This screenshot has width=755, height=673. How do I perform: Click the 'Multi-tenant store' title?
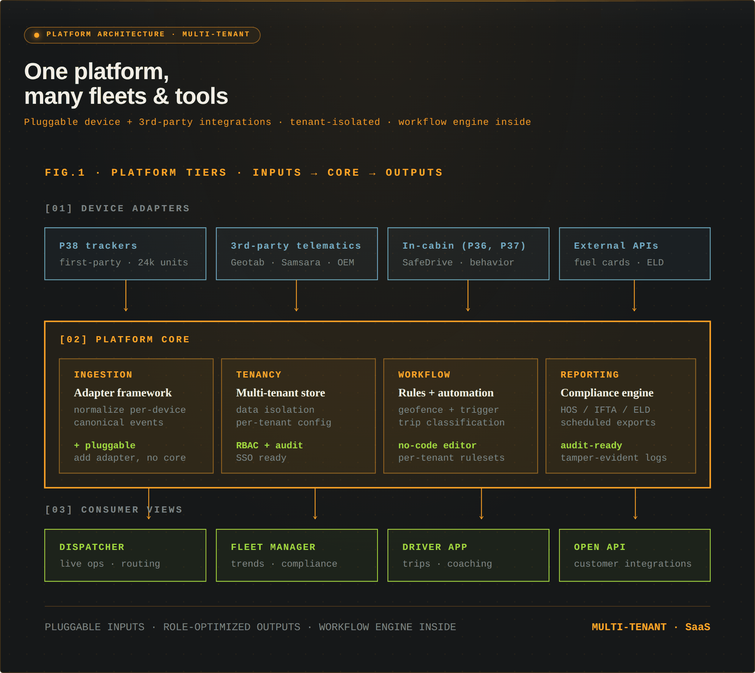(281, 393)
